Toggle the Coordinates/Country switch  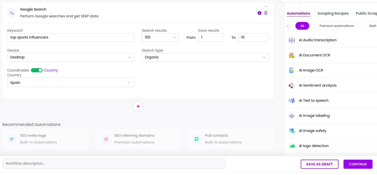point(37,70)
